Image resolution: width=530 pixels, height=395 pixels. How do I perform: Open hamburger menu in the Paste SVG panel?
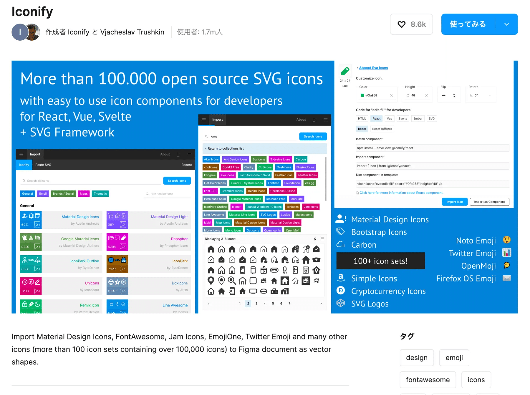pyautogui.click(x=21, y=154)
